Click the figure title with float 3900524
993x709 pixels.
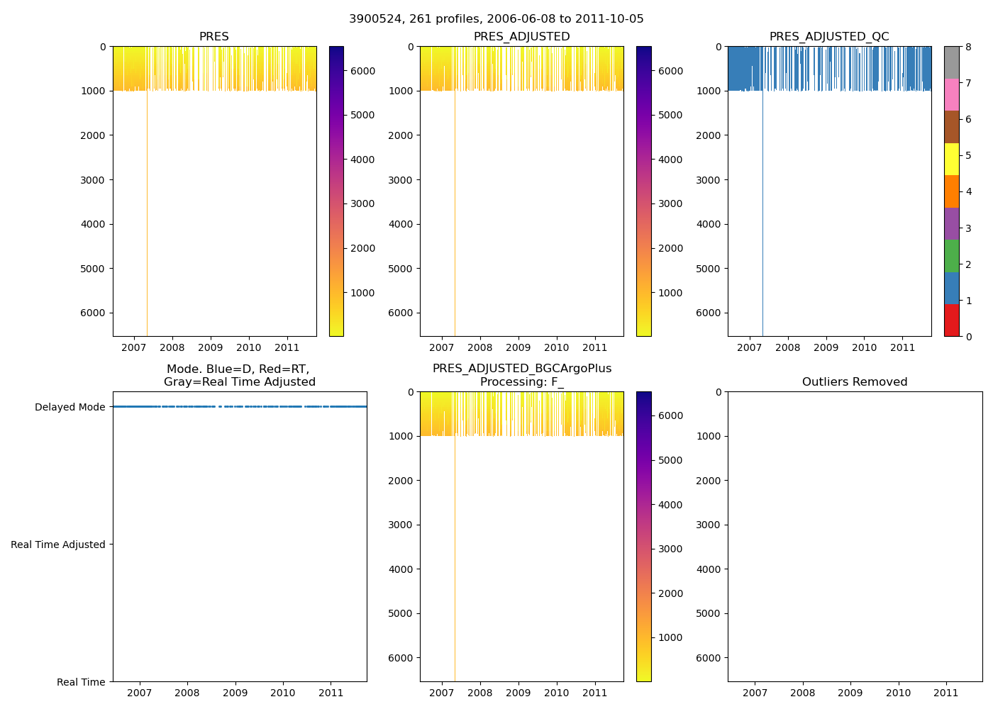point(496,19)
